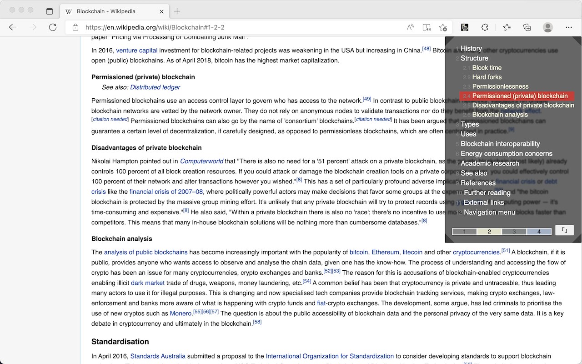Open the user profile avatar

pos(548,27)
